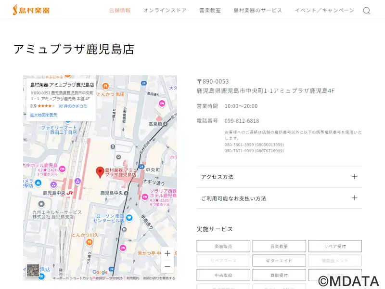The width and height of the screenshot is (385, 289).
Task: Open the 島村楽器のサービス menu item
Action: (x=258, y=10)
